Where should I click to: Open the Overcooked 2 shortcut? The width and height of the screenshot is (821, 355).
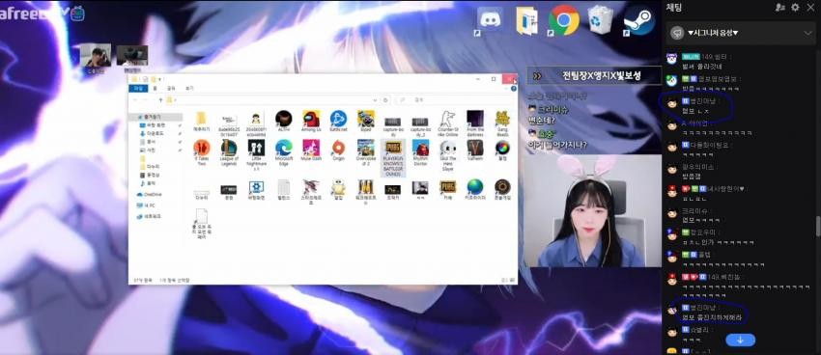(x=365, y=152)
